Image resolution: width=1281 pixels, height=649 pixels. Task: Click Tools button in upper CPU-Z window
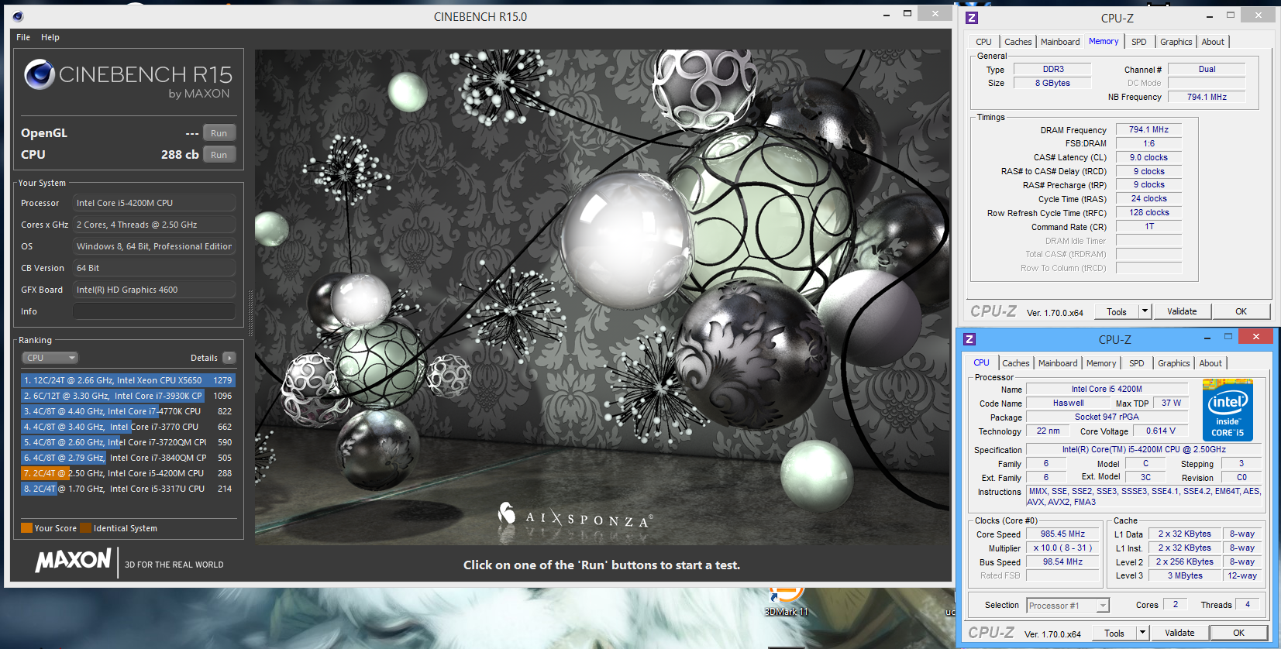coord(1117,311)
